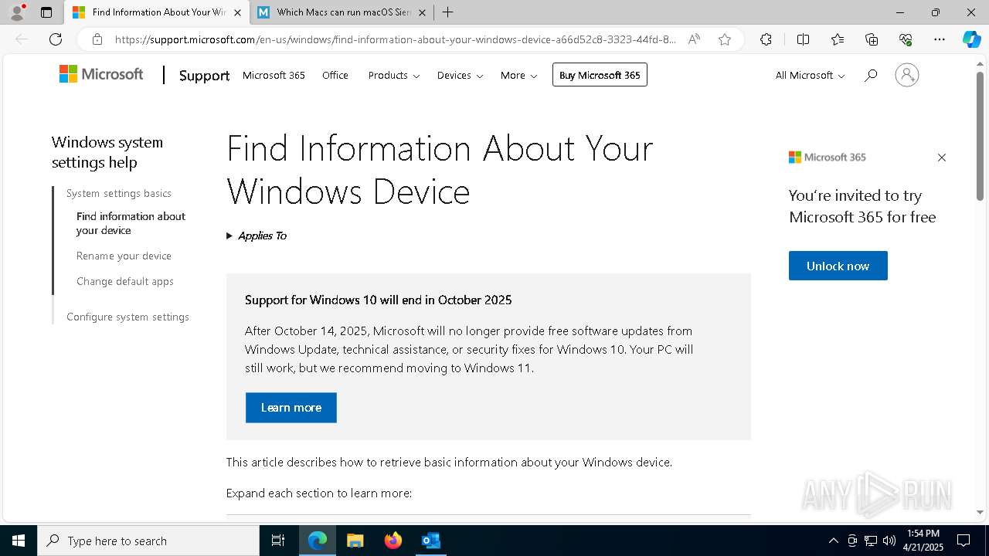Click the Learn more button
989x556 pixels.
tap(291, 408)
